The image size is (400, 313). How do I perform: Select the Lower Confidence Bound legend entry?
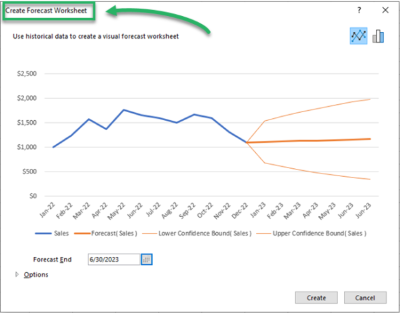pyautogui.click(x=197, y=234)
